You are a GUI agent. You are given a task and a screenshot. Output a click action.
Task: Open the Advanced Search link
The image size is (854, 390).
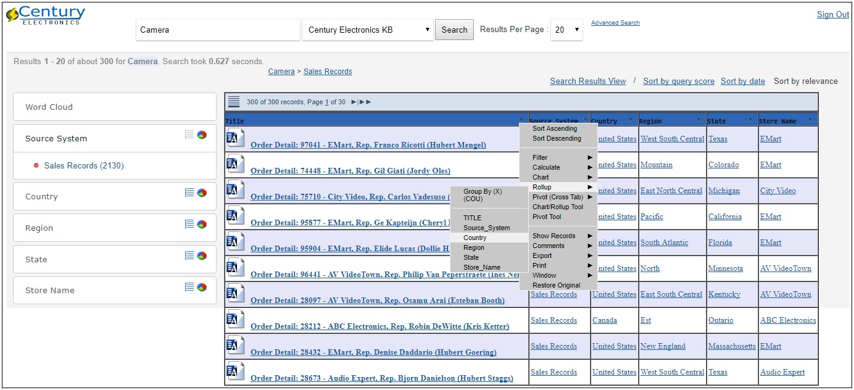tap(615, 23)
